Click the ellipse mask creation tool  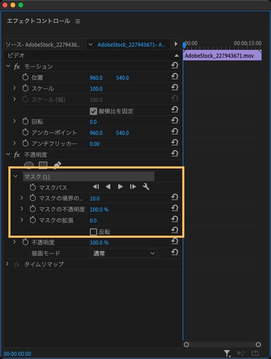(29, 165)
